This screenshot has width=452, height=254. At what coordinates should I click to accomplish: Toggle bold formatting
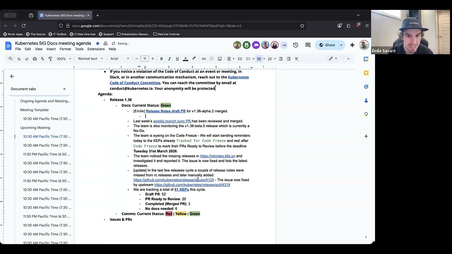point(161,59)
